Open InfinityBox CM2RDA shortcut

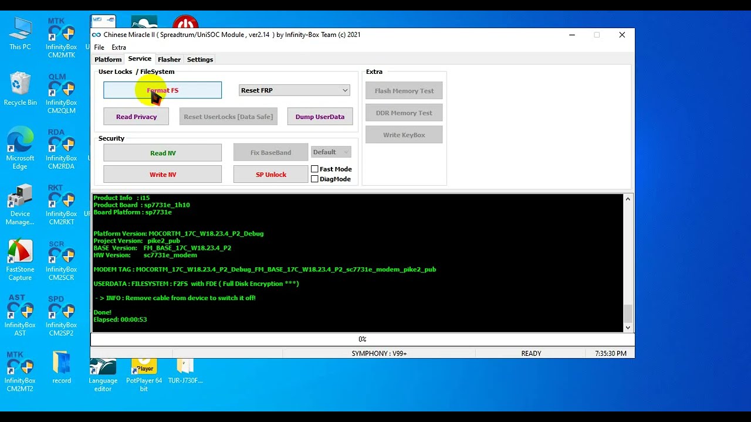(x=62, y=149)
